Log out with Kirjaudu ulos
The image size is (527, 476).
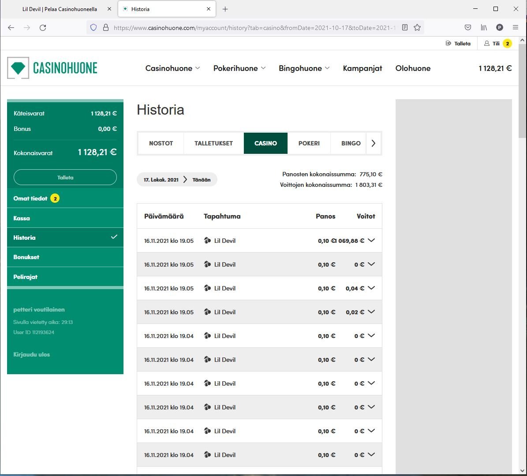click(32, 354)
